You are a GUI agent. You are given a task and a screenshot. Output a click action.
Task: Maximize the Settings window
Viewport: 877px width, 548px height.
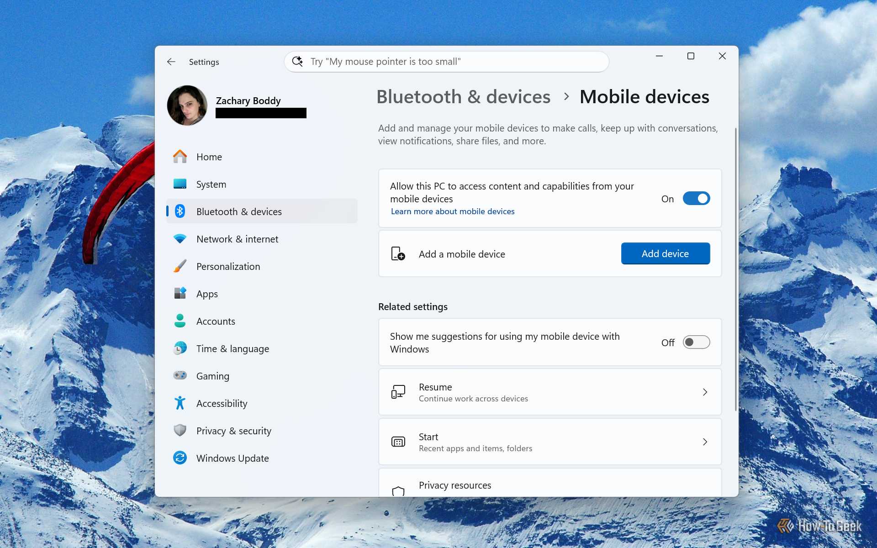pyautogui.click(x=691, y=56)
